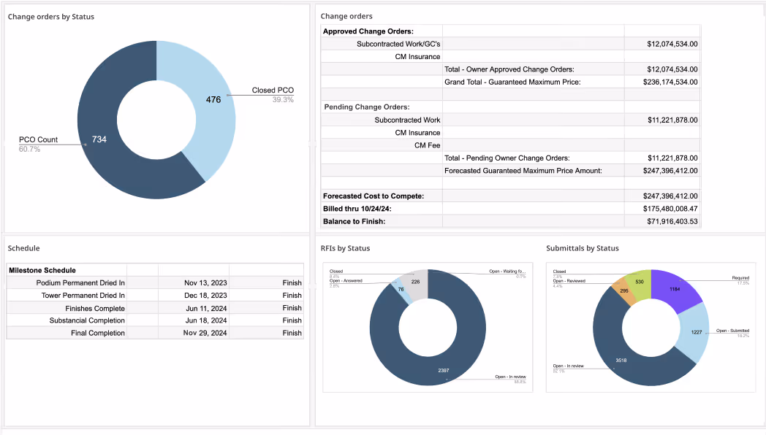The width and height of the screenshot is (766, 435).
Task: Select the Open - In review submittals label
Action: 570,367
